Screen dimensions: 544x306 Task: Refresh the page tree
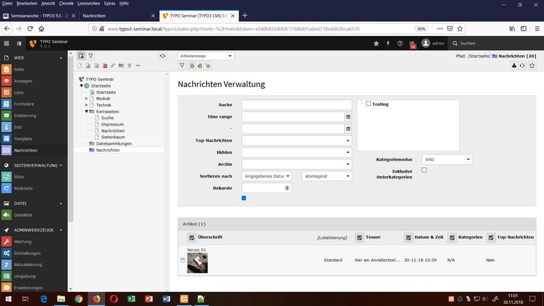tap(163, 56)
